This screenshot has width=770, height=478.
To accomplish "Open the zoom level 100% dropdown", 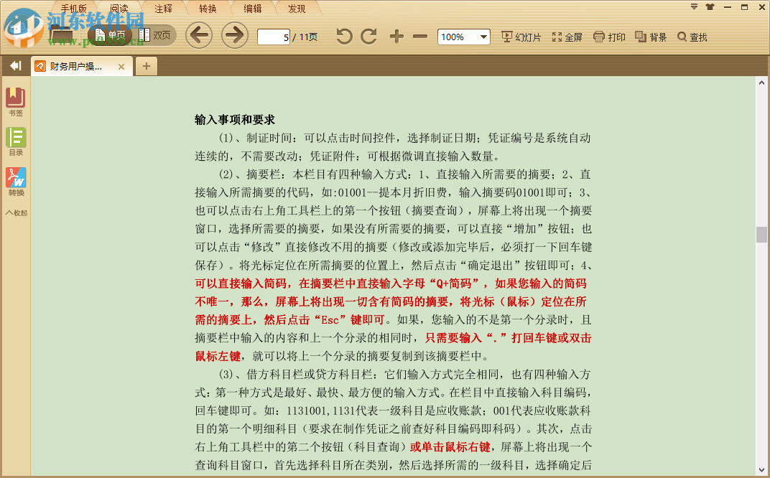I will 463,37.
